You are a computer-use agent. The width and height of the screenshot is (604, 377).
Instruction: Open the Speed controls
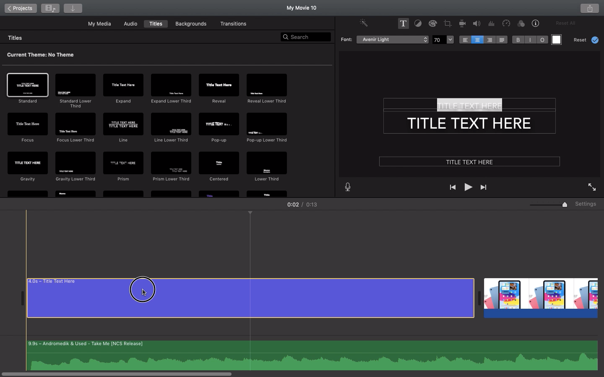point(506,23)
